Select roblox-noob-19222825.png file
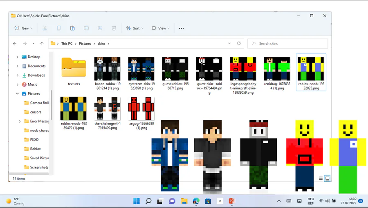Screen dimensions: 368x208 (311, 72)
